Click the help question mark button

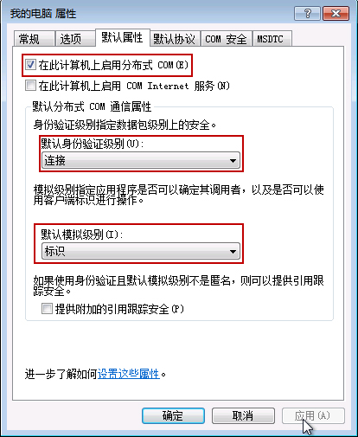tap(307, 13)
